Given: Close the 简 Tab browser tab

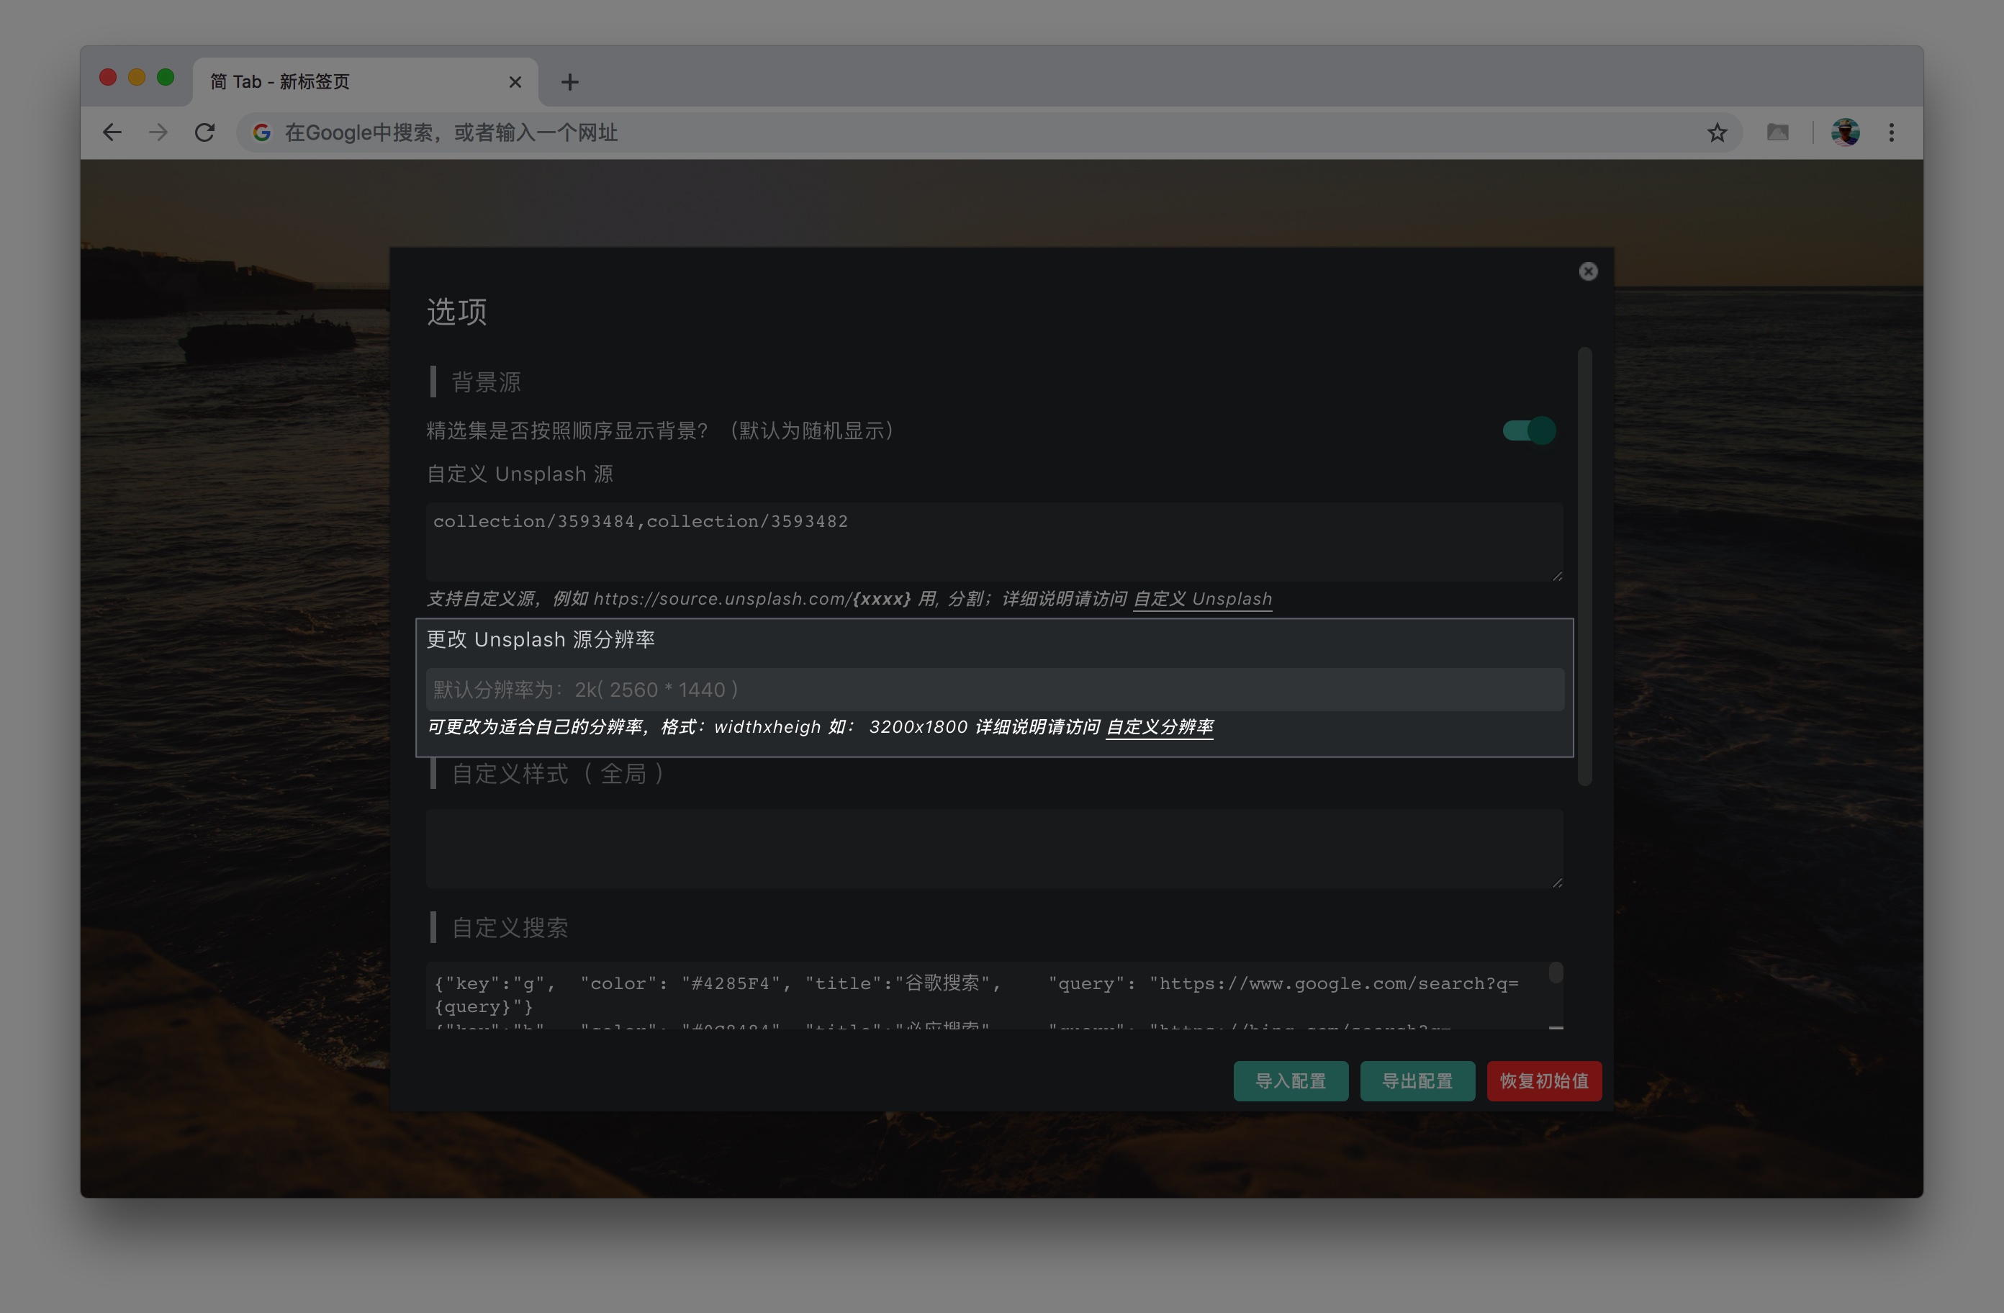Looking at the screenshot, I should coord(515,81).
